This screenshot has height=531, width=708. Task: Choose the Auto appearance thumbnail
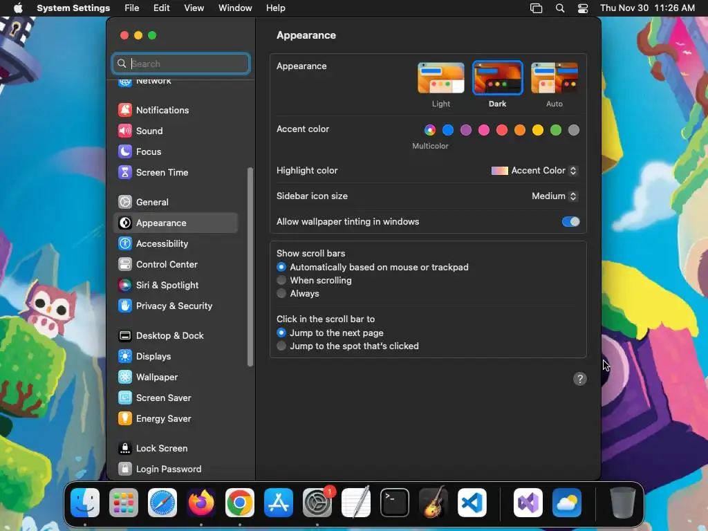coord(555,77)
